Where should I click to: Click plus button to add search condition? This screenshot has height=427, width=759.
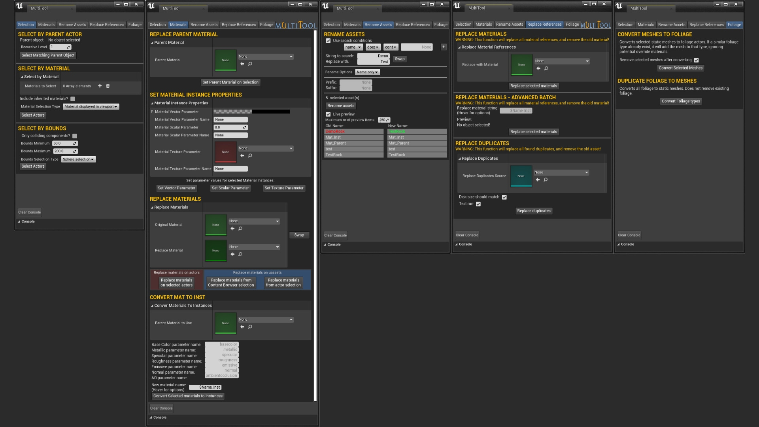point(444,47)
